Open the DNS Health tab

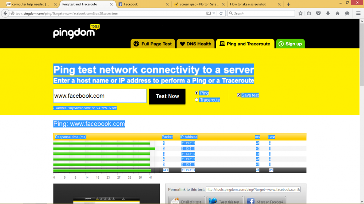pos(195,44)
